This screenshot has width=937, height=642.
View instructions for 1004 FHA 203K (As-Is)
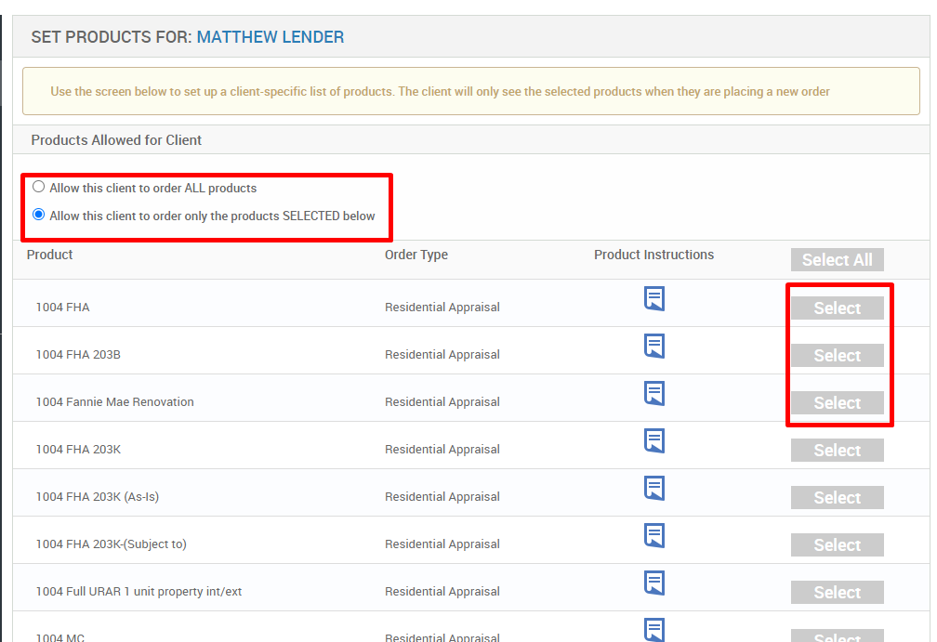(654, 488)
